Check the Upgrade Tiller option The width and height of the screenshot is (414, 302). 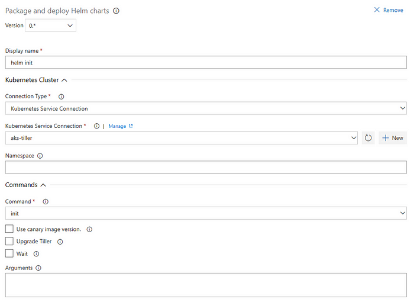click(9, 241)
